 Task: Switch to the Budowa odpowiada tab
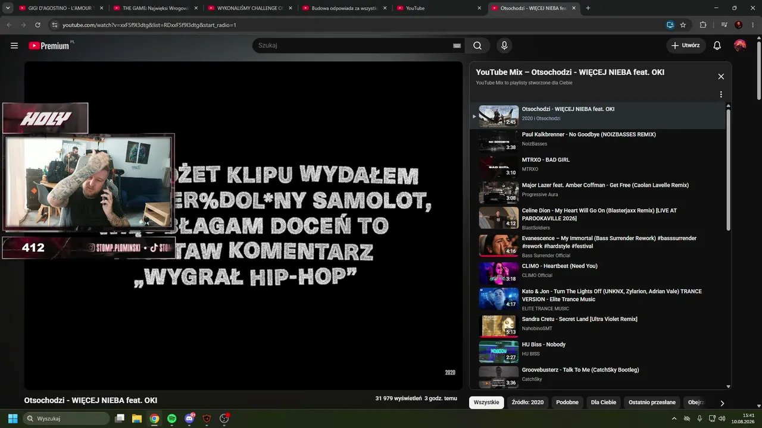pyautogui.click(x=344, y=8)
